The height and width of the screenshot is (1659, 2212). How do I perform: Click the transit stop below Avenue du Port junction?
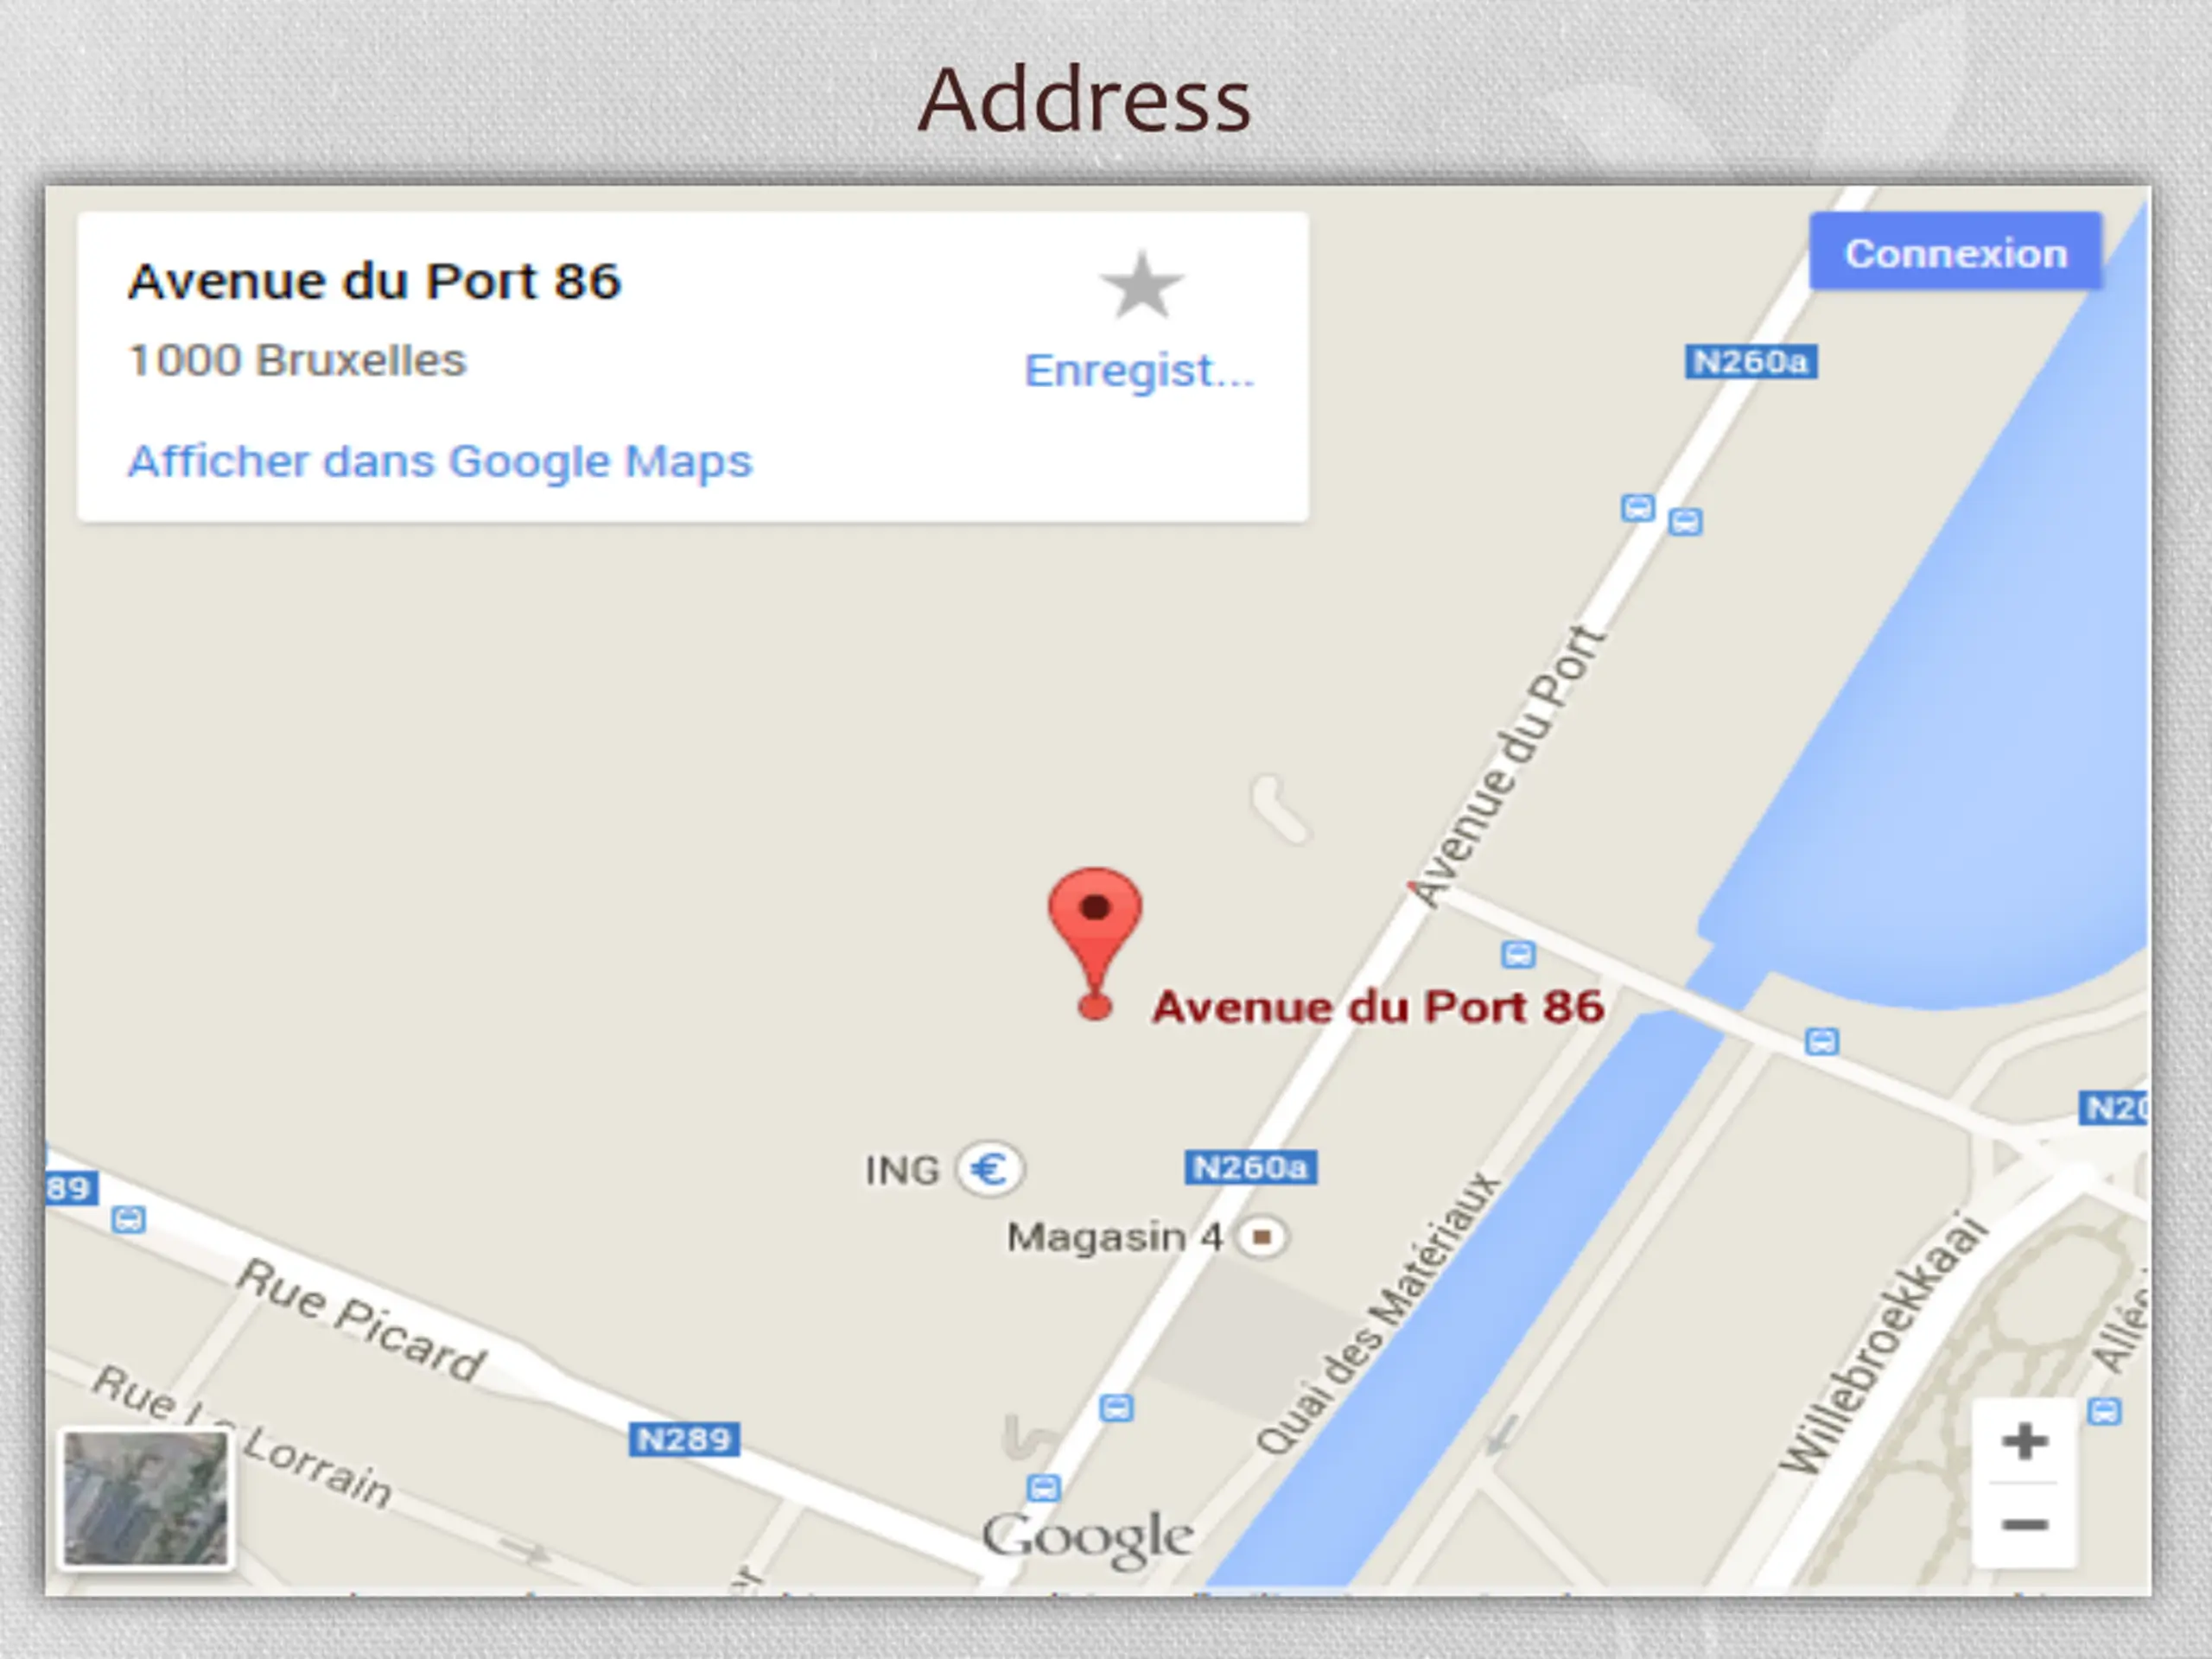tap(1518, 954)
